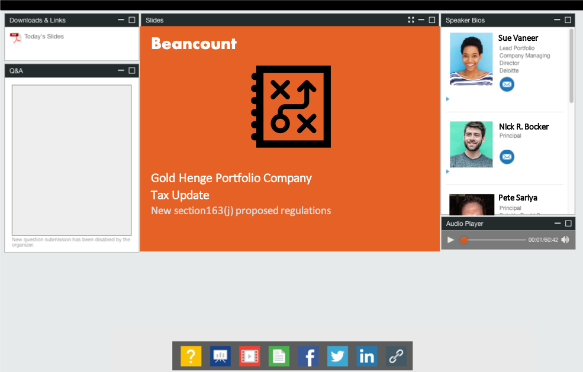Click the audio progress slider knob
This screenshot has width=583, height=372.
click(x=463, y=240)
